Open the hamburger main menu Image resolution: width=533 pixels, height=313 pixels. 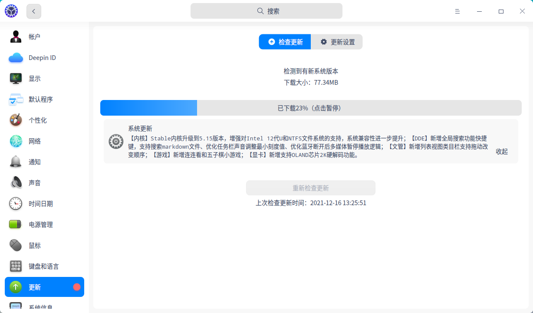(457, 11)
